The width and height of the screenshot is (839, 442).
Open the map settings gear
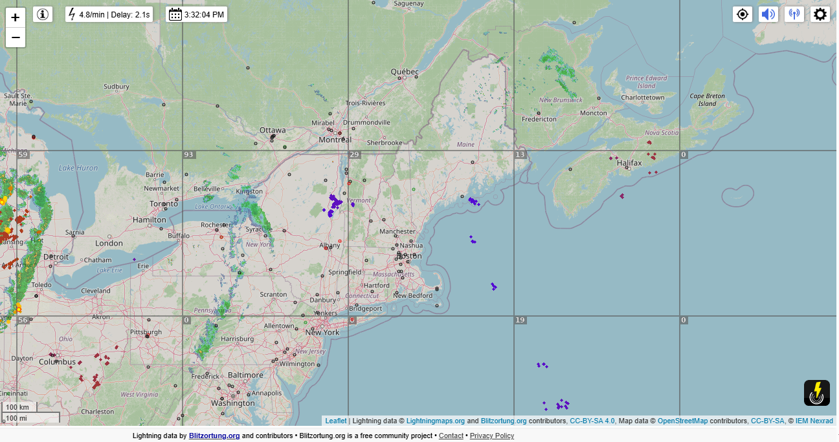tap(820, 14)
